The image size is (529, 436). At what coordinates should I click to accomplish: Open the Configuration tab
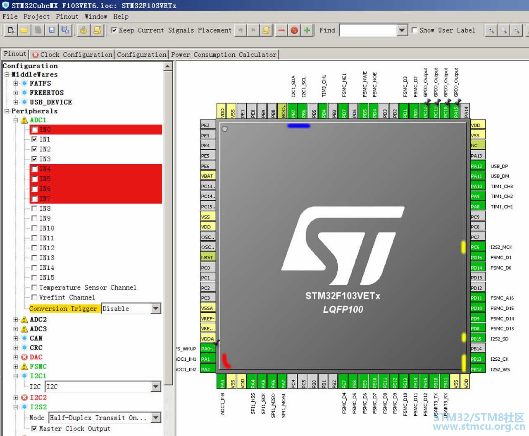tap(141, 55)
